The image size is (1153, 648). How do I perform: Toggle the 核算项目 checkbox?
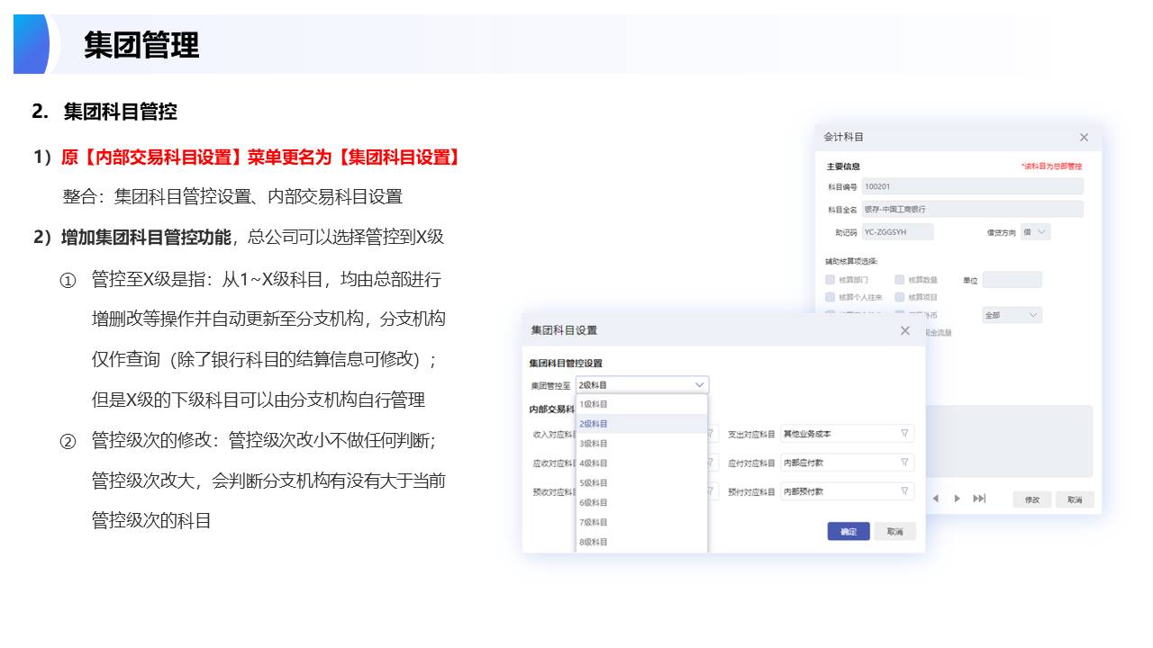pyautogui.click(x=900, y=297)
